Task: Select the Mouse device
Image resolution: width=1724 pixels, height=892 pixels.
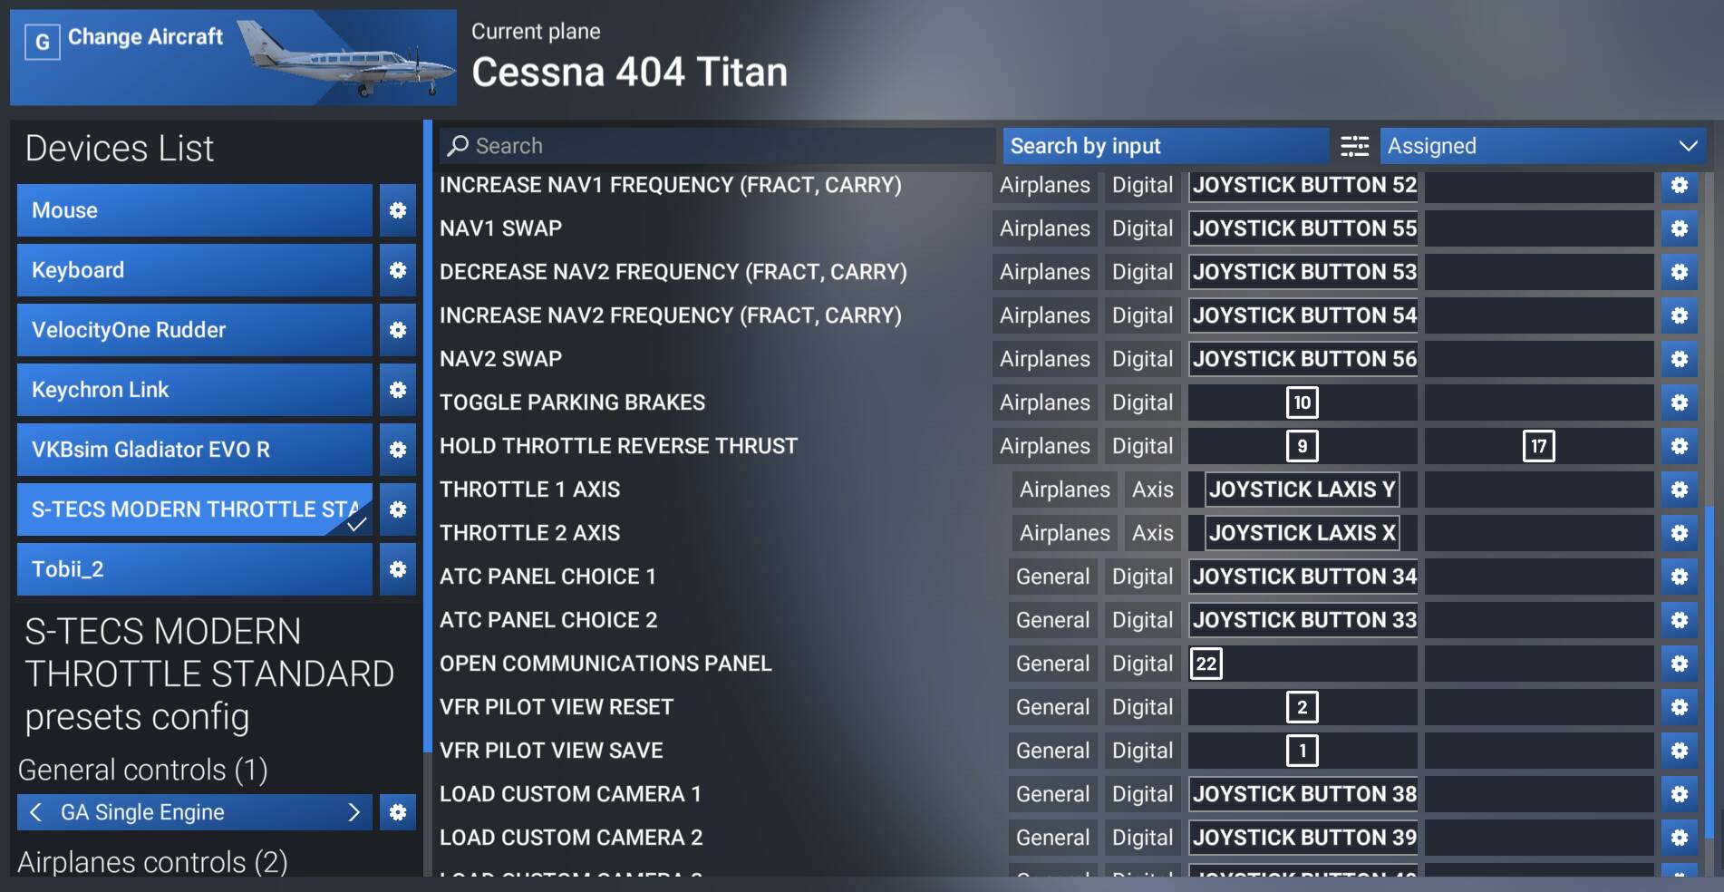Action: tap(194, 210)
